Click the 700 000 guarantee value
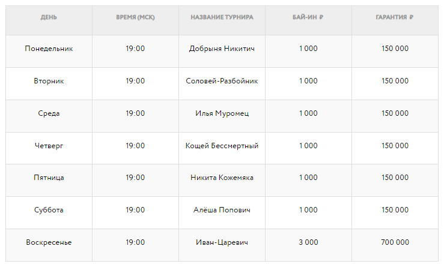 point(395,243)
